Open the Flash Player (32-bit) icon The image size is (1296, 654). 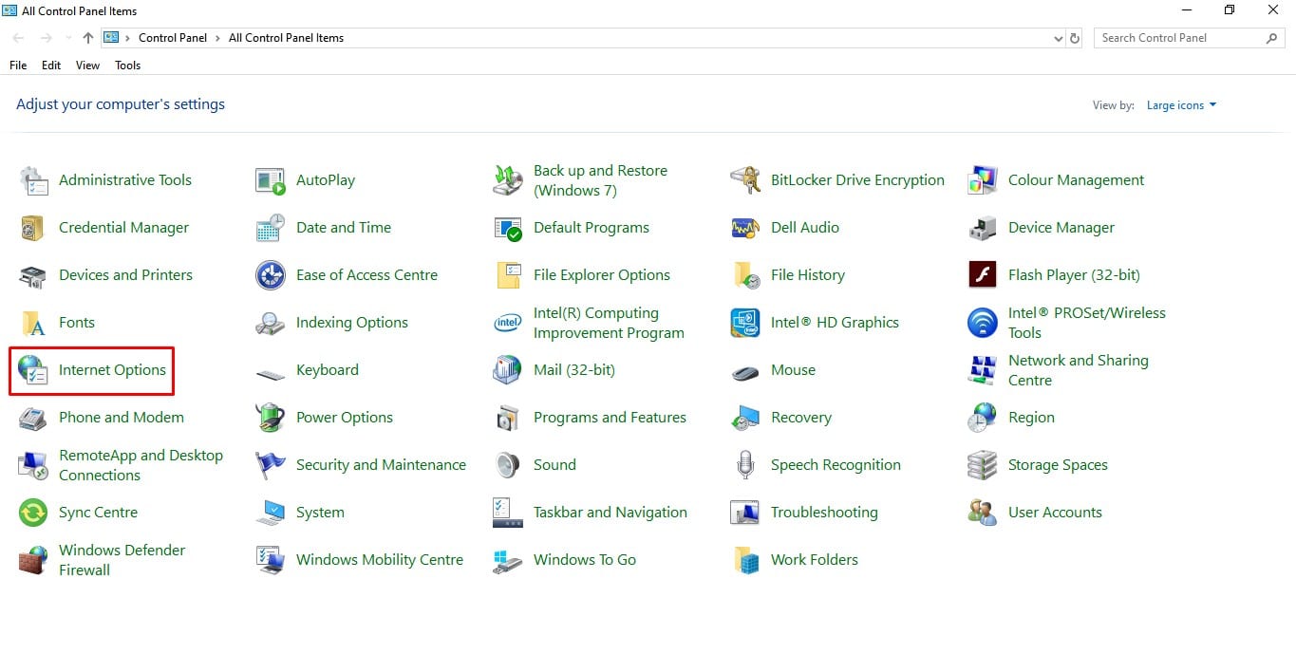point(983,275)
